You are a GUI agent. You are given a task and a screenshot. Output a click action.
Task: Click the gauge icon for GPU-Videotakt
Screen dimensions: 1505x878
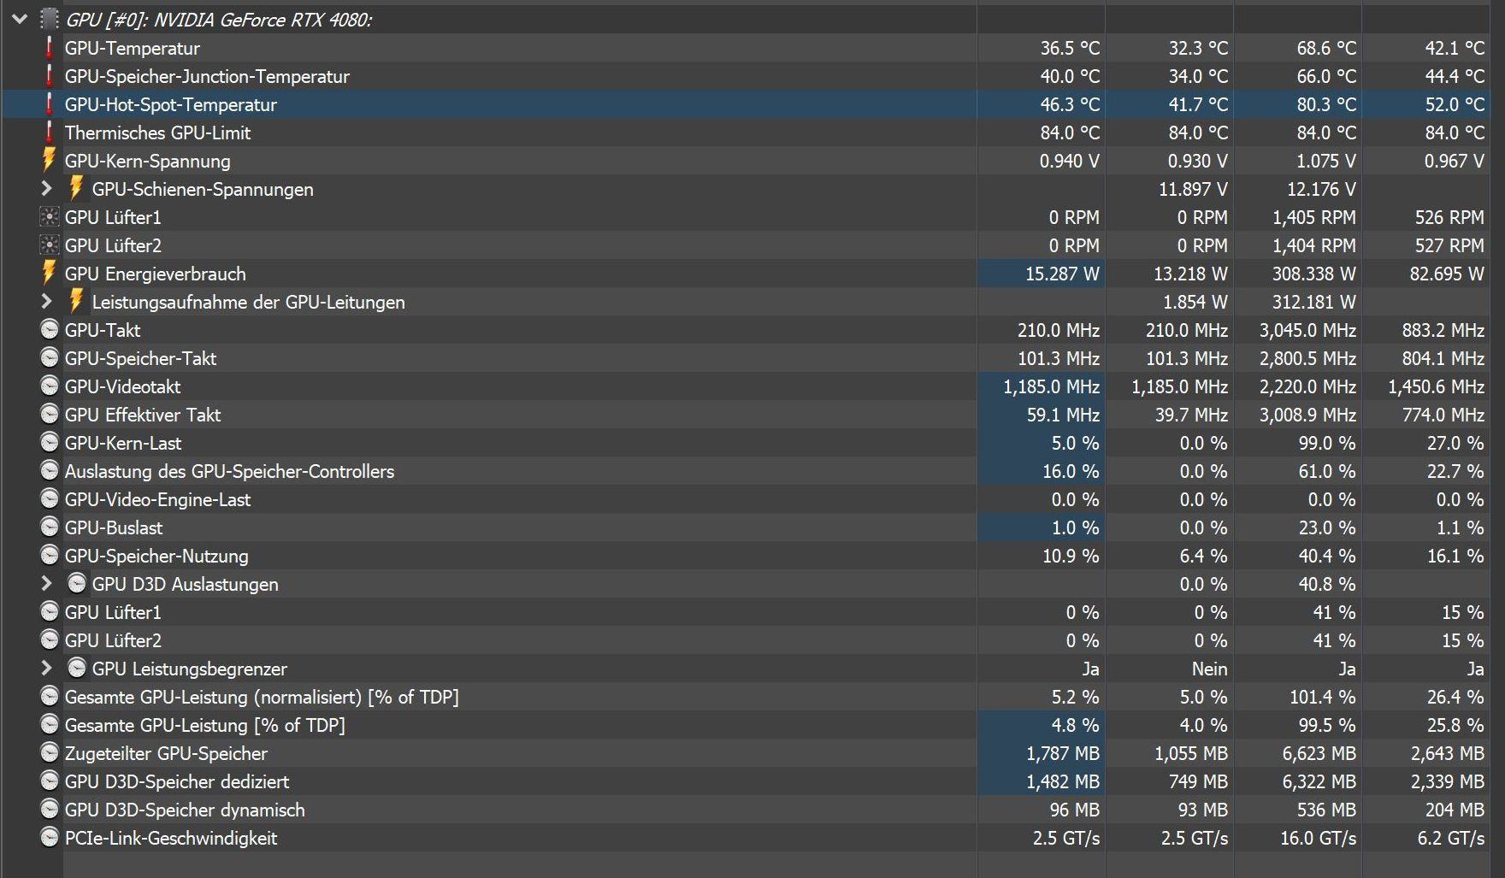pyautogui.click(x=50, y=386)
